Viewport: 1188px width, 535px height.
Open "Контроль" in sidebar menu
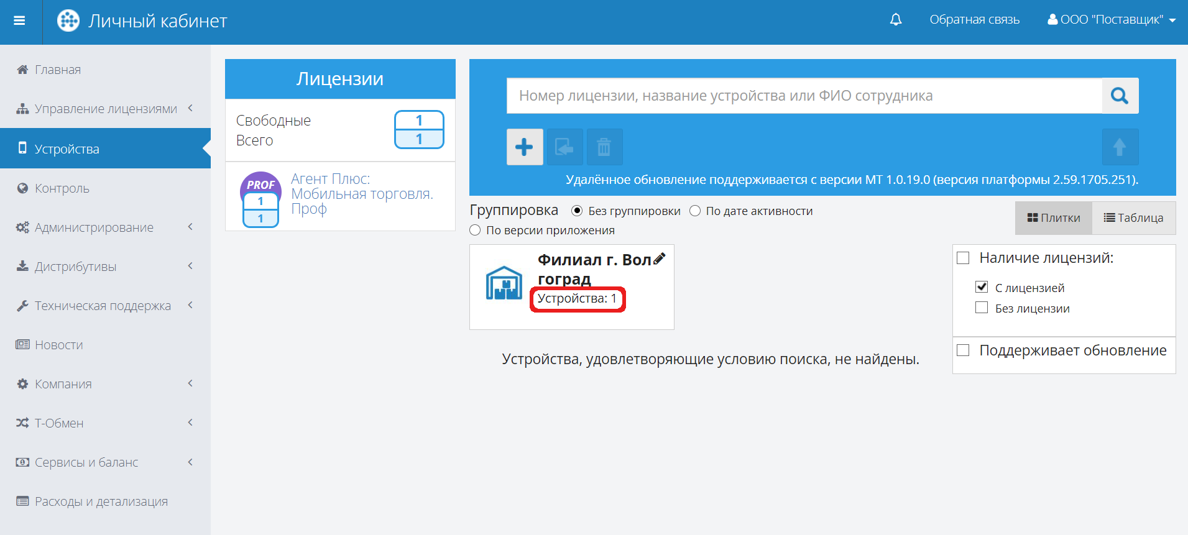[62, 188]
